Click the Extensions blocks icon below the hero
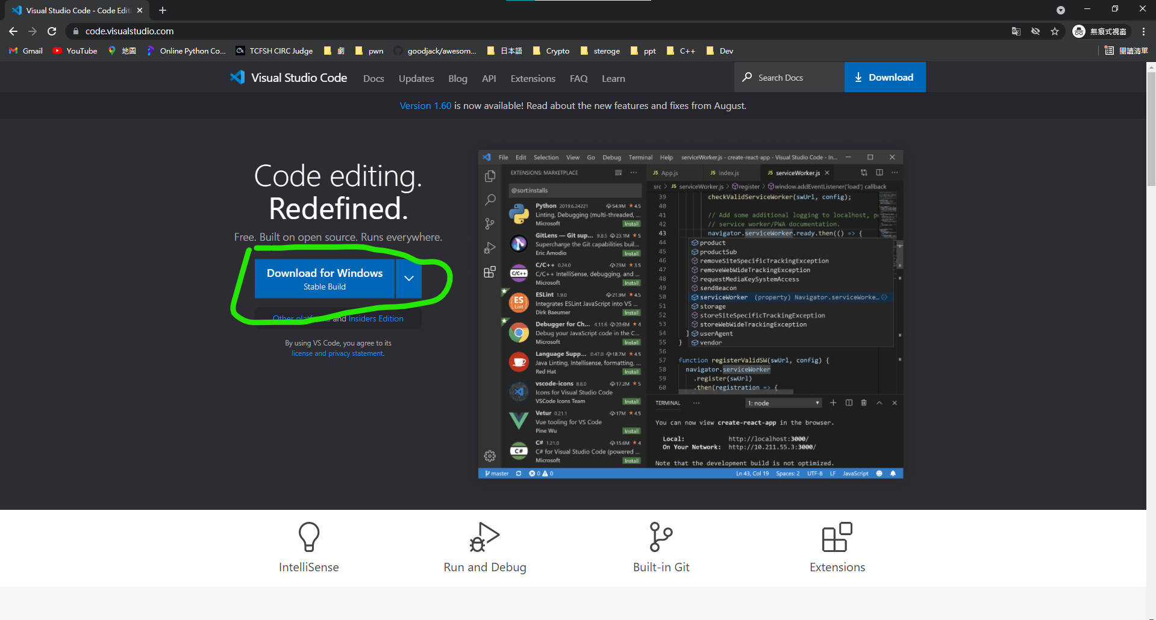The height and width of the screenshot is (620, 1156). tap(837, 537)
